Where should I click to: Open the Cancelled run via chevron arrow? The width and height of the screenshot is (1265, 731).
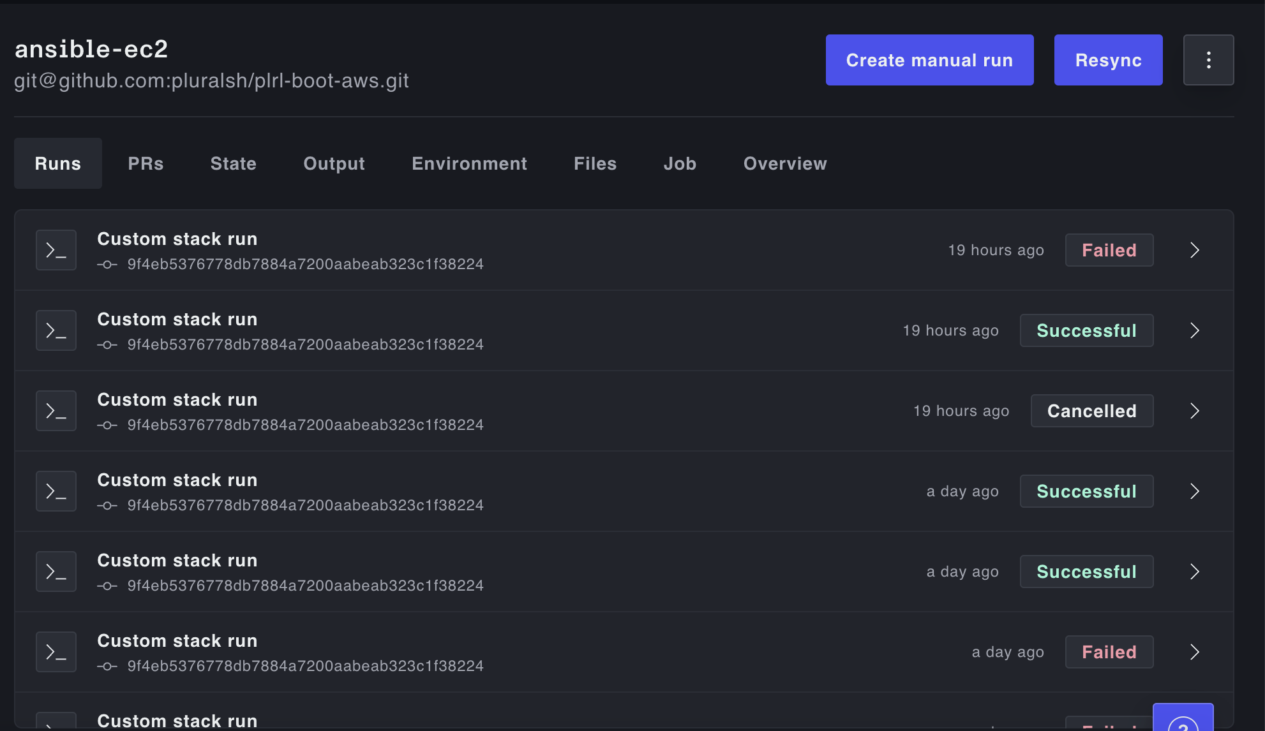pos(1194,411)
